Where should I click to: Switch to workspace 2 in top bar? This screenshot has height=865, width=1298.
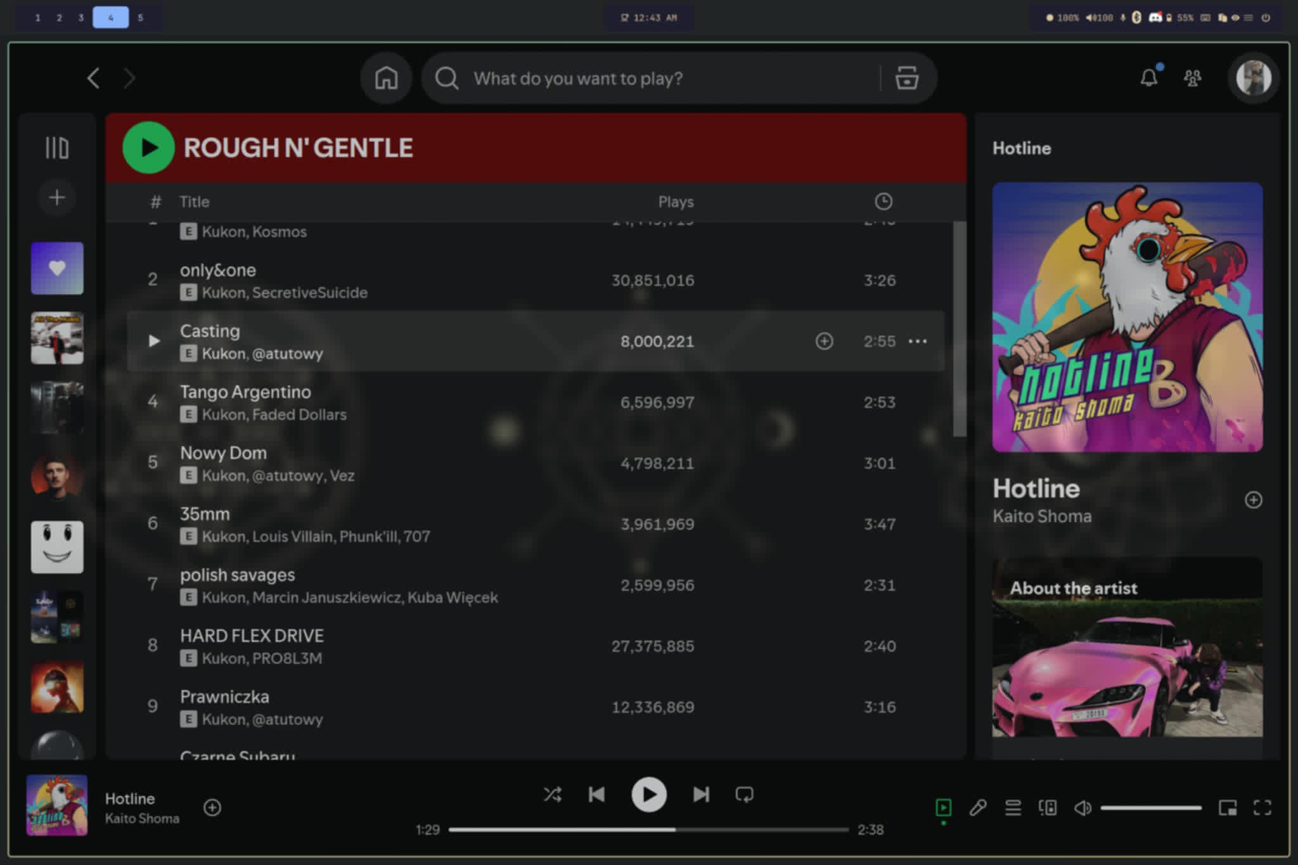(x=59, y=18)
